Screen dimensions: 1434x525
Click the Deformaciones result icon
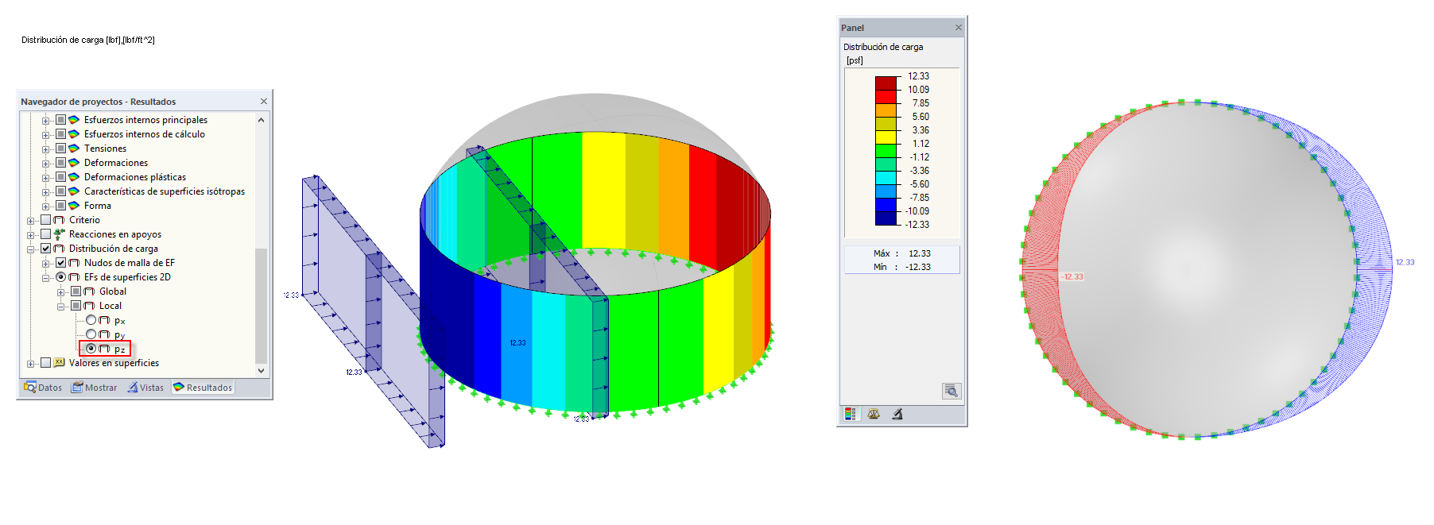(x=74, y=163)
